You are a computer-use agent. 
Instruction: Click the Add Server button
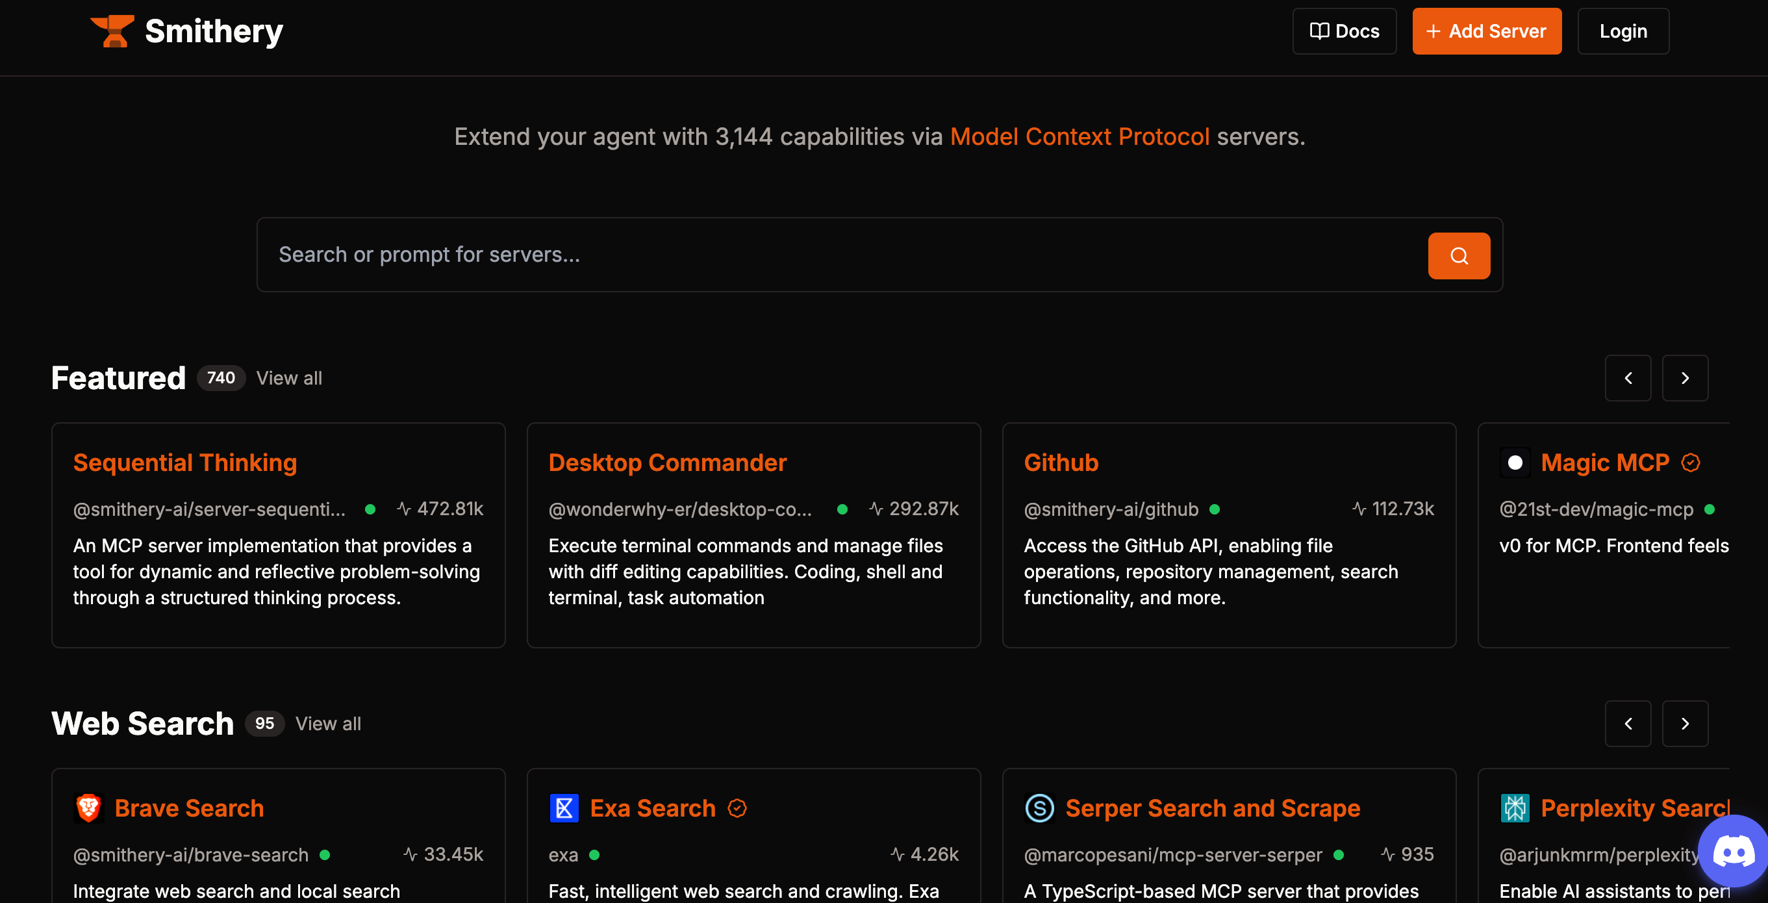(x=1487, y=32)
